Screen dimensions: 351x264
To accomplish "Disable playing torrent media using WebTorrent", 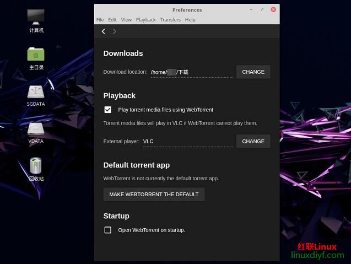I will tap(108, 110).
